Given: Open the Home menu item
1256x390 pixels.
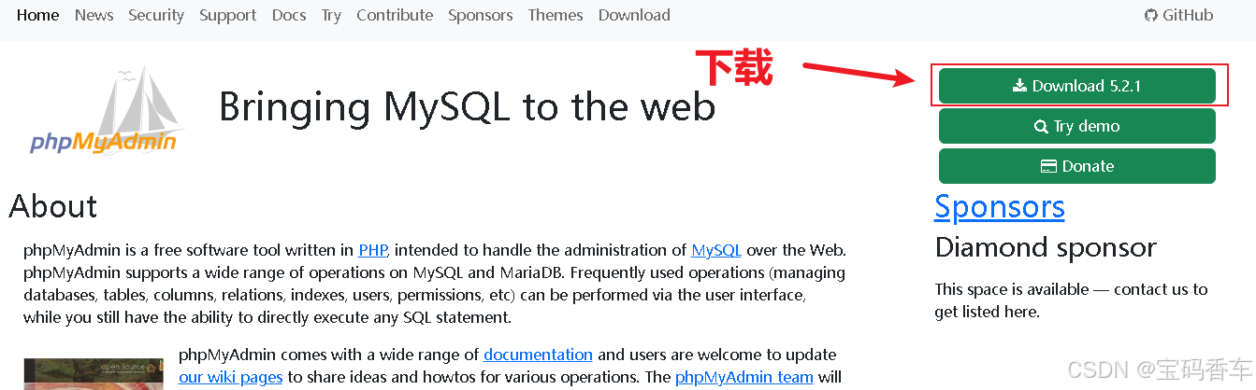Looking at the screenshot, I should (37, 15).
